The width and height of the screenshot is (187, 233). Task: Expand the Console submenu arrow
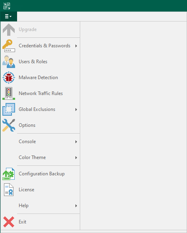point(76,142)
